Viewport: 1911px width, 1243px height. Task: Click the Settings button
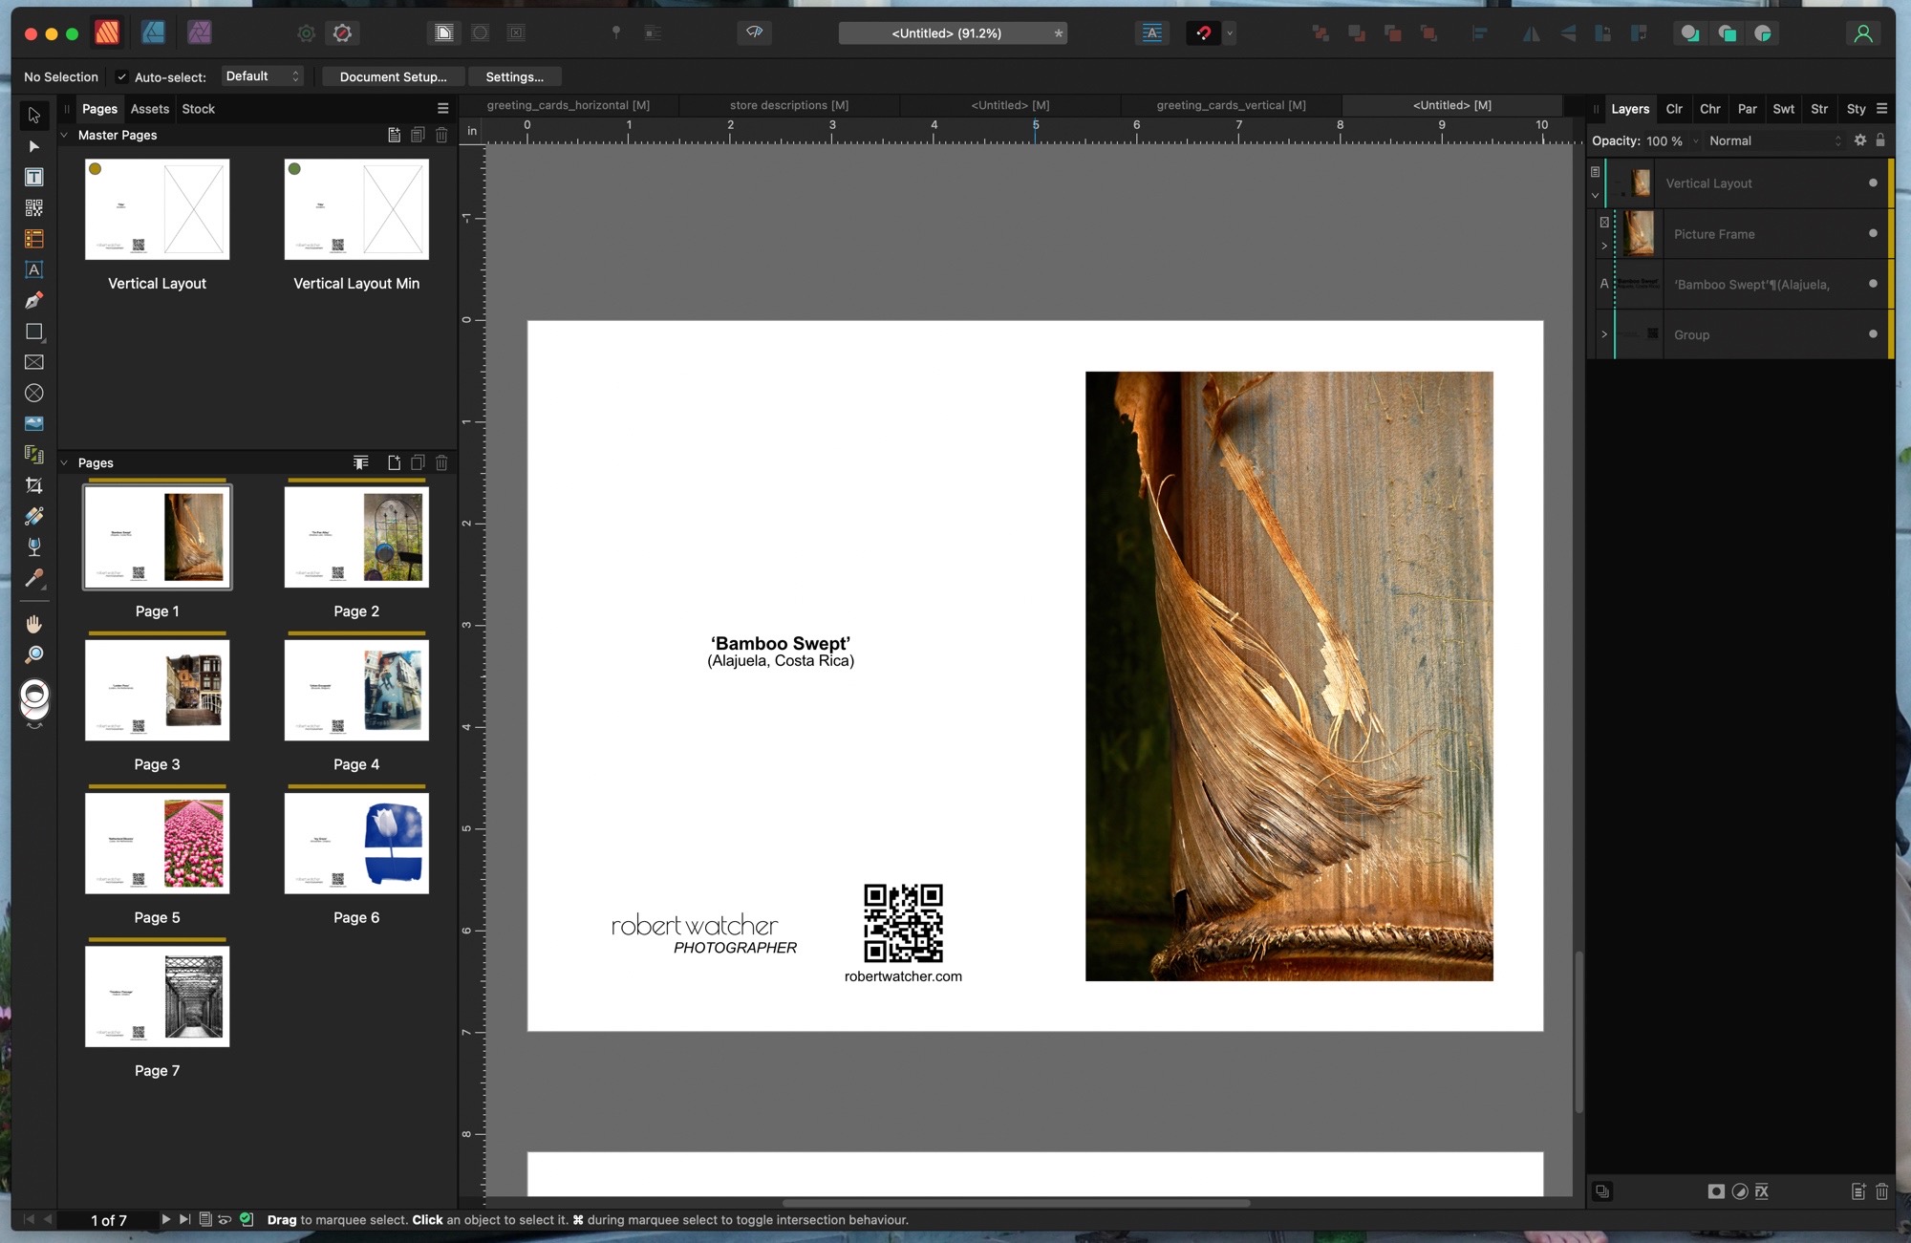point(514,76)
